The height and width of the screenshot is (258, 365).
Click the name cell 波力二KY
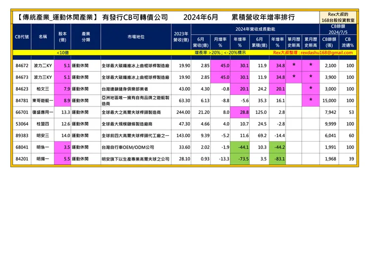click(42, 66)
